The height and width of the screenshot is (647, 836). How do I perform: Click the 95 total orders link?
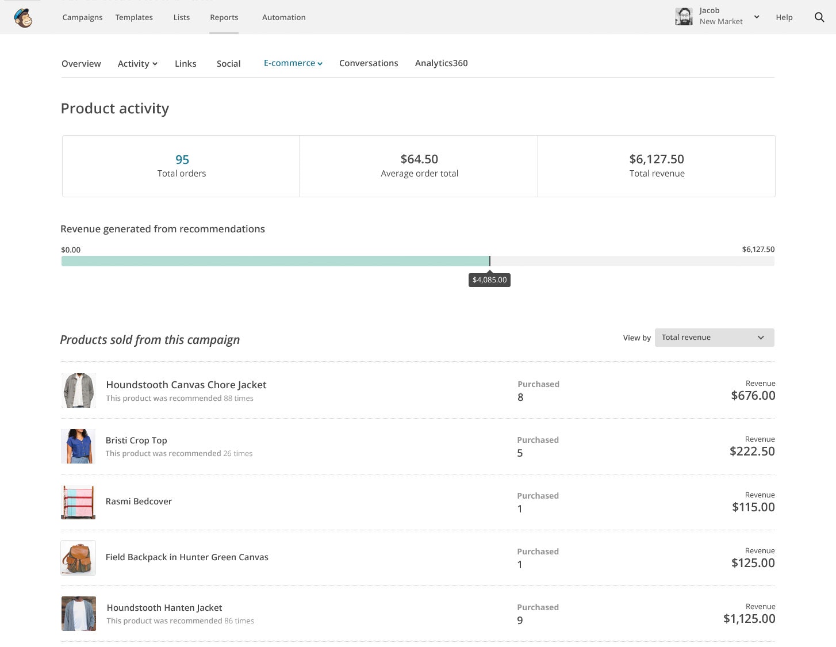182,159
